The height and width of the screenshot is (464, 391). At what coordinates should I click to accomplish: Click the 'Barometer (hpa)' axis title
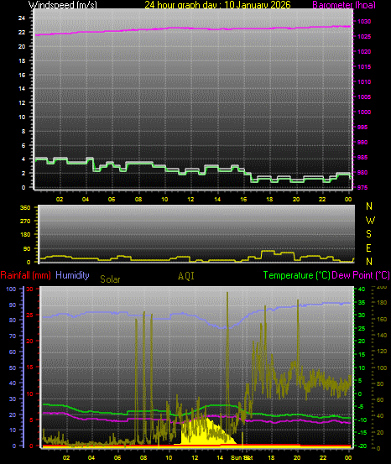tap(344, 4)
